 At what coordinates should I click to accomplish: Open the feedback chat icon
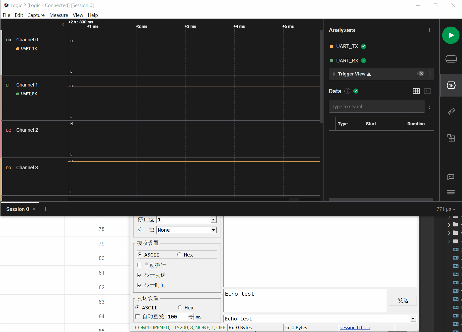(x=451, y=177)
